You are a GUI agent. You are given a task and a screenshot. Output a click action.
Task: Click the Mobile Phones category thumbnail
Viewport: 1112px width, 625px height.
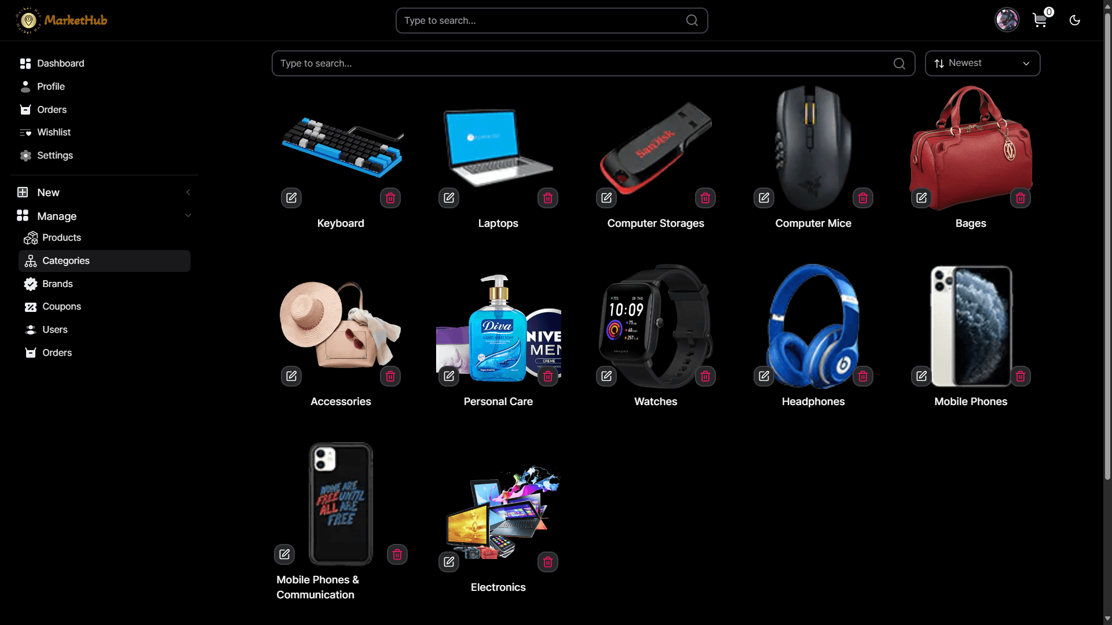click(x=971, y=326)
